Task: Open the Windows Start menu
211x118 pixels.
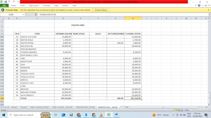Action: 4,115
